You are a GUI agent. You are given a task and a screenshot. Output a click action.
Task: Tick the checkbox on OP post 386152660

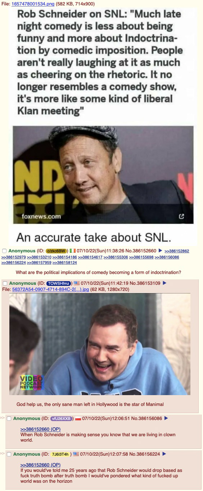4,251
